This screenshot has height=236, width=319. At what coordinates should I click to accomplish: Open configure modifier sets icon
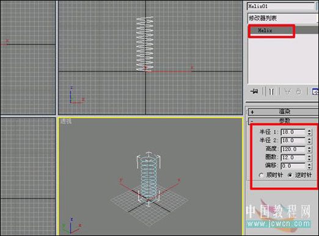pyautogui.click(x=315, y=91)
